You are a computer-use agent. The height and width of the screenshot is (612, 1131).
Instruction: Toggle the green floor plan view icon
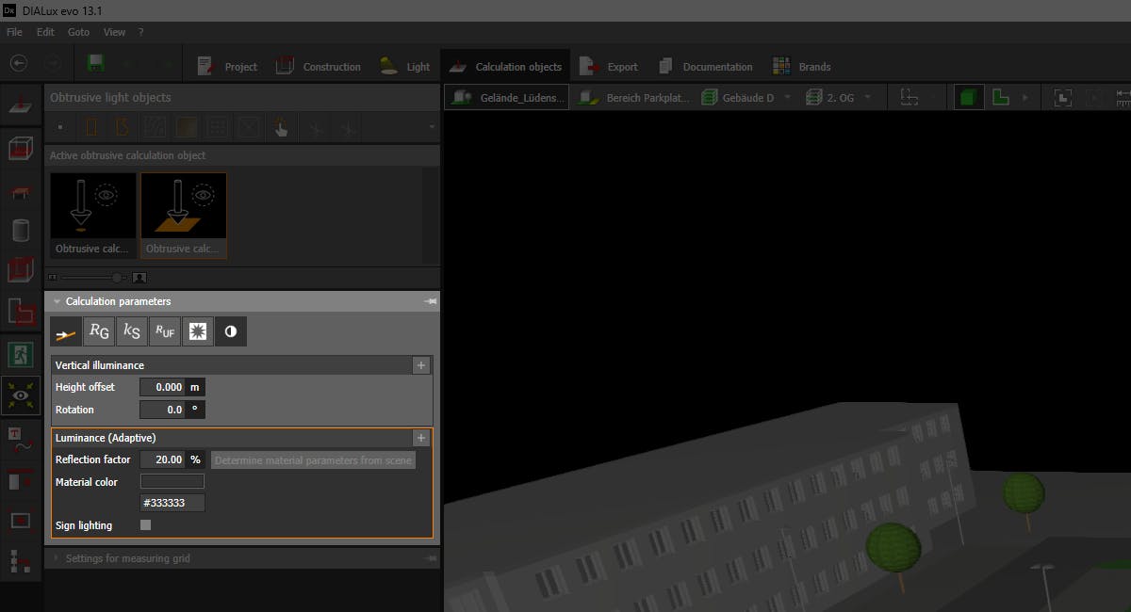pyautogui.click(x=1001, y=97)
